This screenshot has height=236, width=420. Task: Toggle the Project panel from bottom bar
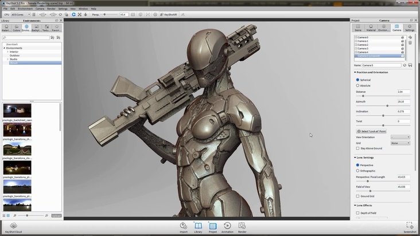click(x=213, y=227)
